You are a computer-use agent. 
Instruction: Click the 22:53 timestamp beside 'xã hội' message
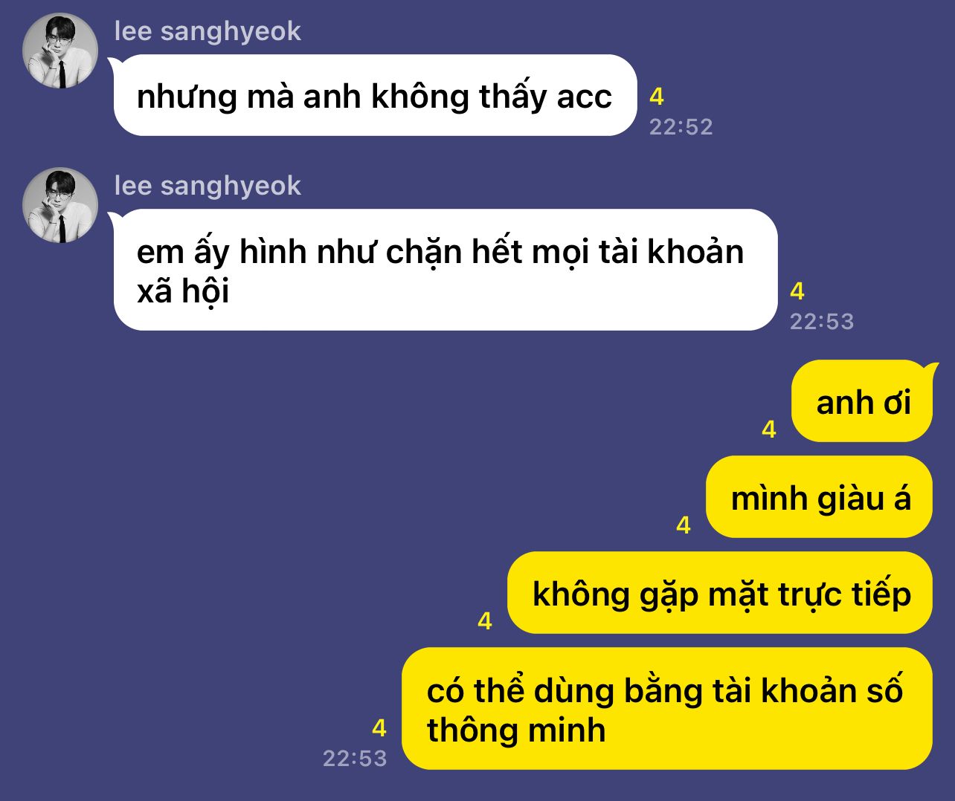pos(822,322)
